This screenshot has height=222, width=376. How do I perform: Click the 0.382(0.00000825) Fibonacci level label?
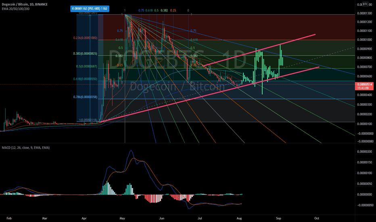(85, 54)
